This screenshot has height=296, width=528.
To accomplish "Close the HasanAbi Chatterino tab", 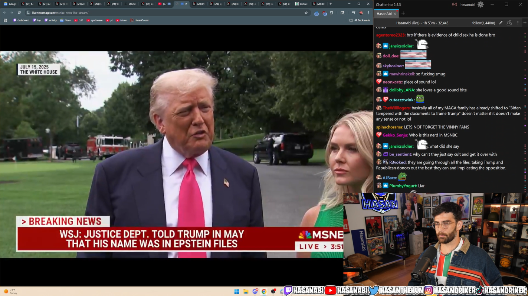I will (x=395, y=14).
